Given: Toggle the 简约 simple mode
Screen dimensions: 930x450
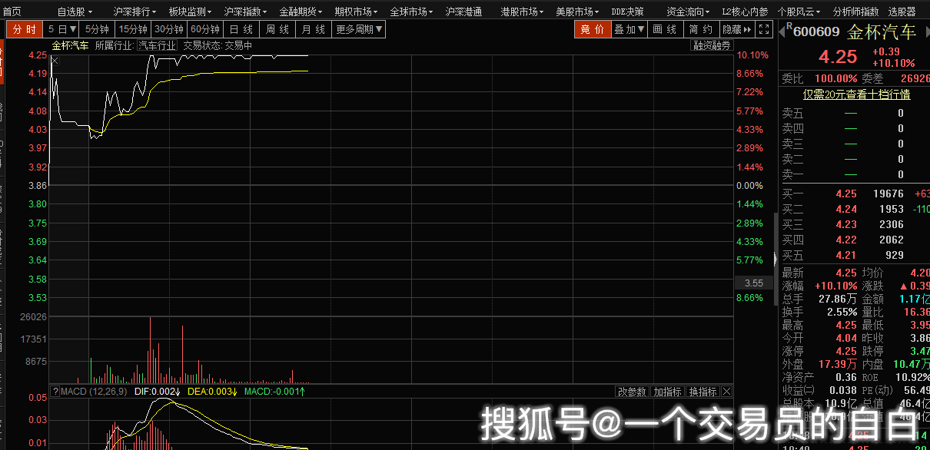Looking at the screenshot, I should 700,29.
